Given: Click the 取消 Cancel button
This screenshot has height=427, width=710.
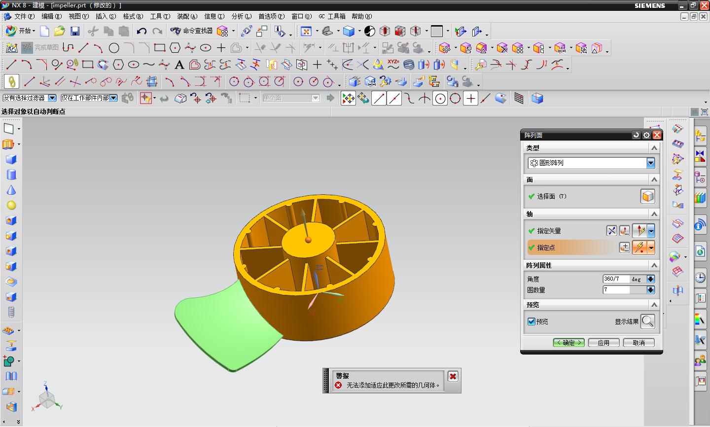Looking at the screenshot, I should coord(639,343).
